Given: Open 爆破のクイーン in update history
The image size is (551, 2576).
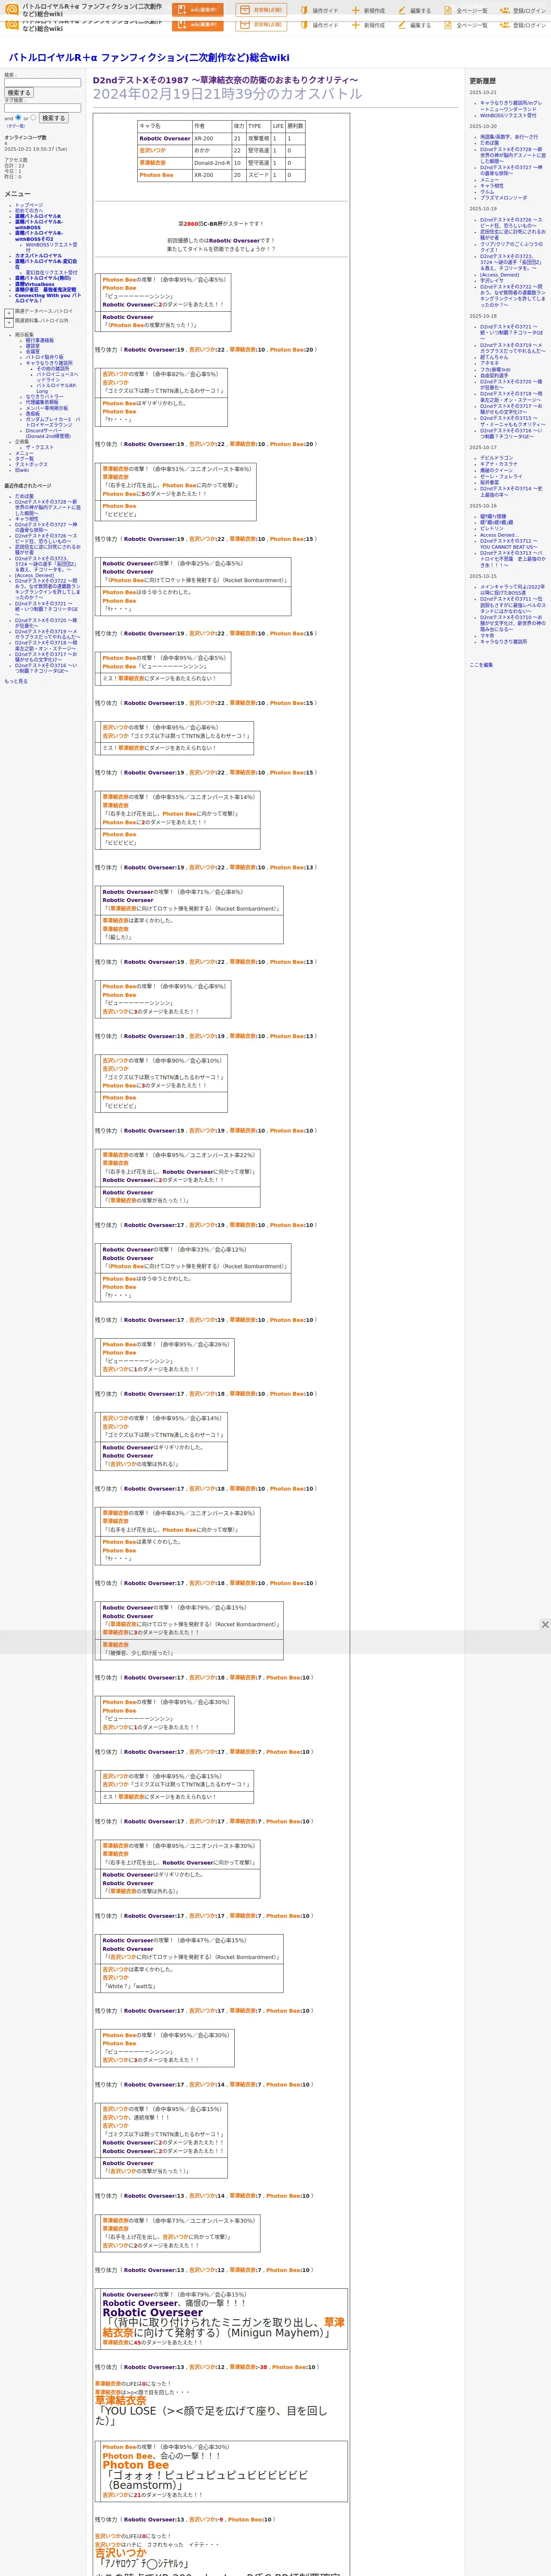Looking at the screenshot, I should coord(496,470).
